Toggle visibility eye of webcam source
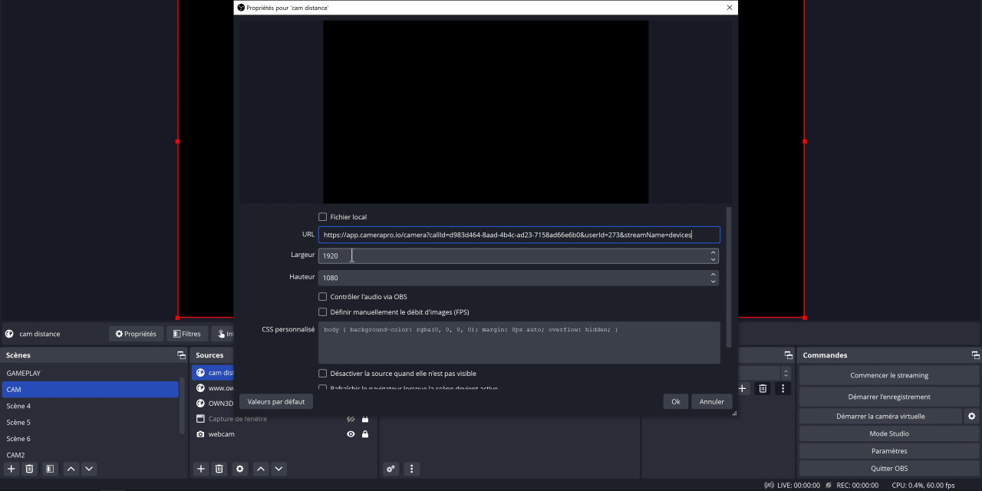This screenshot has height=491, width=982. pyautogui.click(x=351, y=434)
